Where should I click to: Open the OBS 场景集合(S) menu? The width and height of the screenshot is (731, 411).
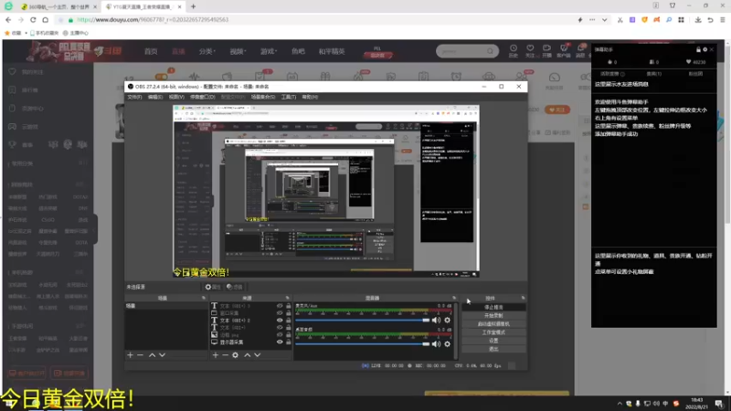[263, 97]
